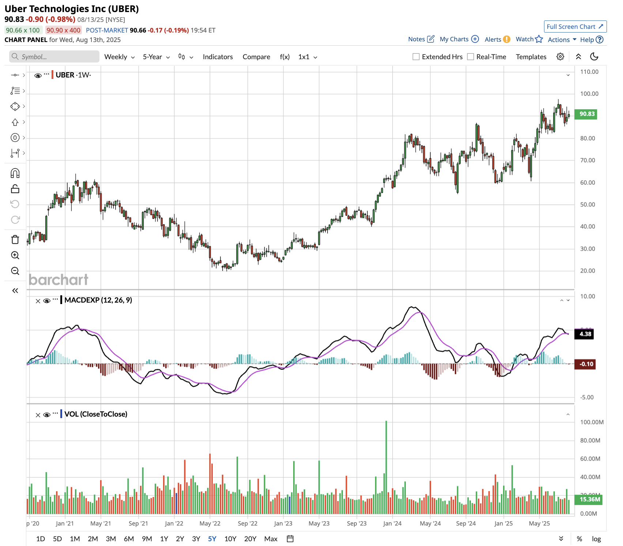Move MACDEXP pane up arrow
Viewport: 623px width, 546px height.
[562, 300]
